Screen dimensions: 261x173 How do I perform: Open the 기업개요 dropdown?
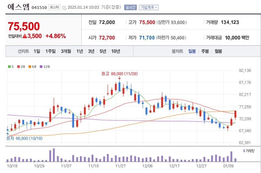[x=149, y=7]
